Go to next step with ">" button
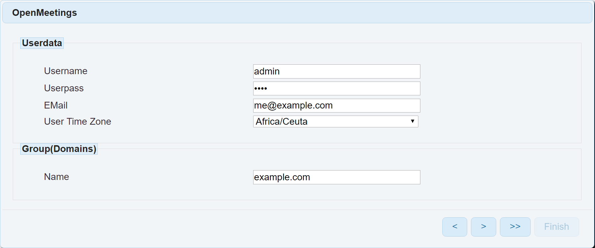Image resolution: width=595 pixels, height=248 pixels. pyautogui.click(x=483, y=227)
